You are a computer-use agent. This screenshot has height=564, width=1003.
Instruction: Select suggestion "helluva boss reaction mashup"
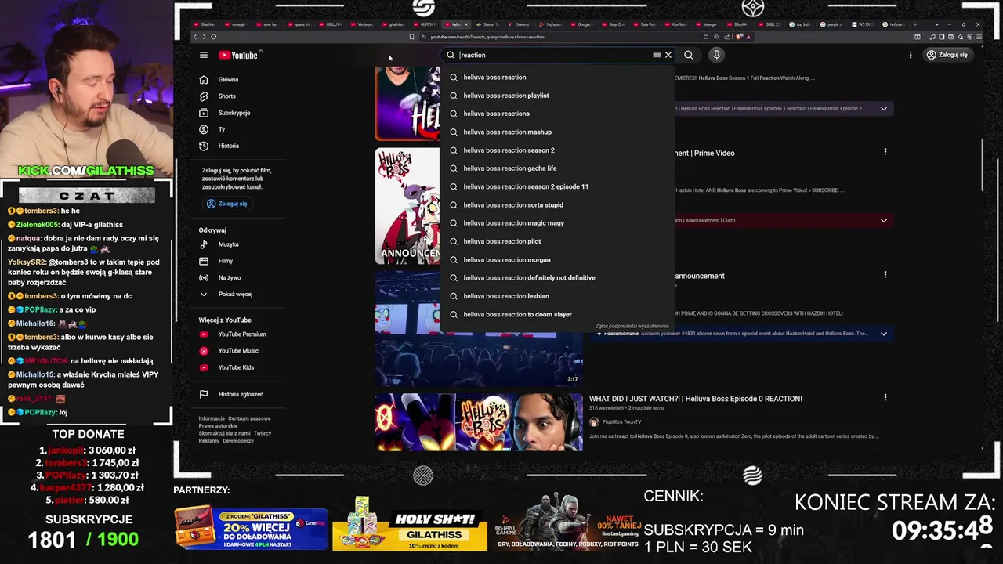[557, 132]
